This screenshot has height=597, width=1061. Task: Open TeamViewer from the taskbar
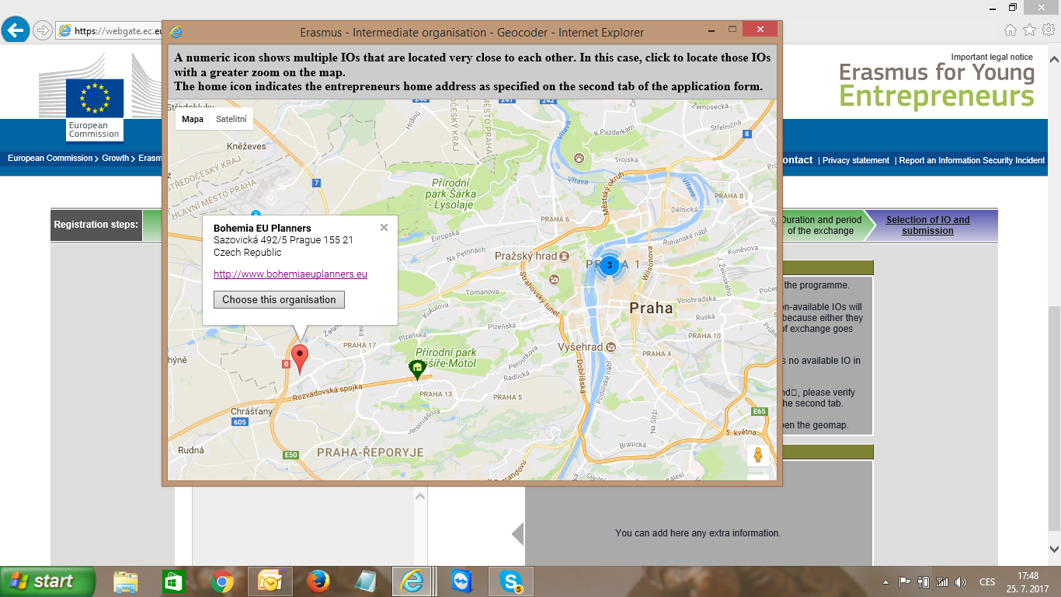pyautogui.click(x=463, y=581)
